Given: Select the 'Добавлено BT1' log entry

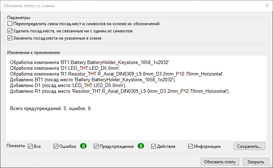Looking at the screenshot, I should tap(93, 80).
